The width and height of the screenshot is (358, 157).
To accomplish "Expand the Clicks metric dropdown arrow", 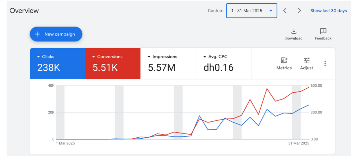I will click(38, 57).
